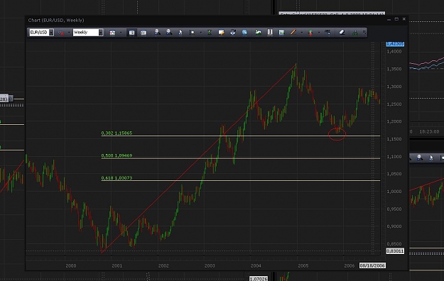
Task: Click the 0,83011 price marker on axis
Action: [x=395, y=251]
